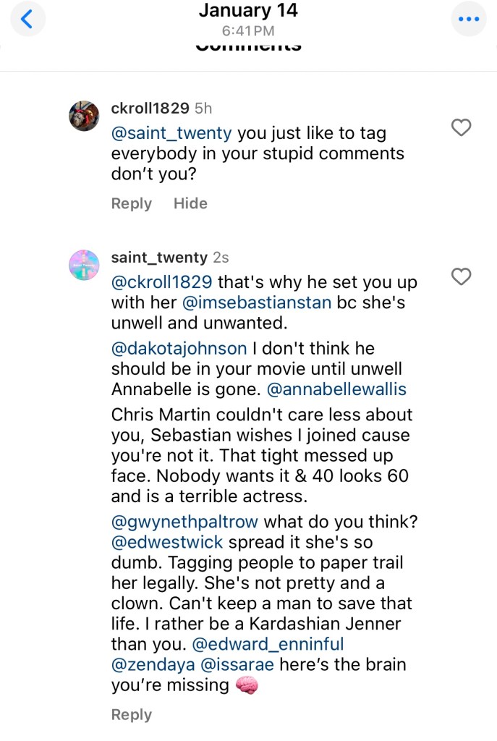Open the @dakotajohnson mention

coord(179,348)
